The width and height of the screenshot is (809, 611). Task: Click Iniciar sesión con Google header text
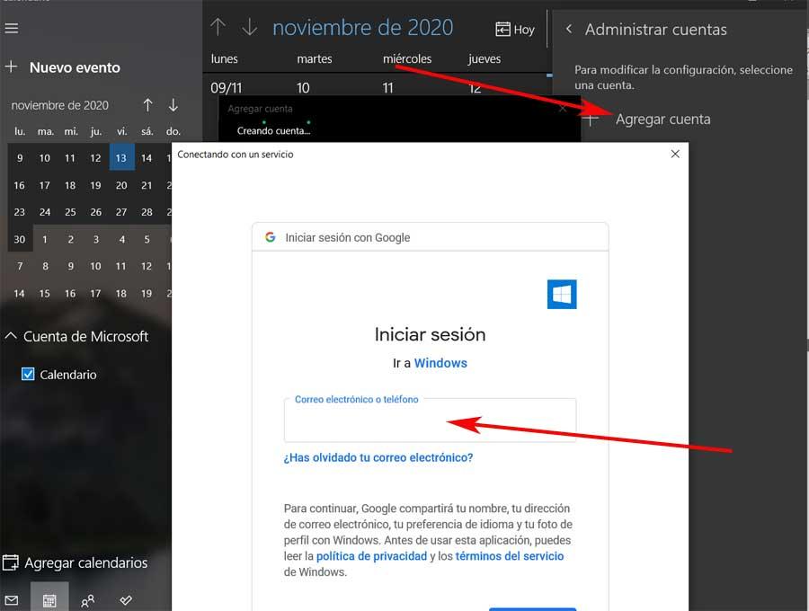click(348, 237)
